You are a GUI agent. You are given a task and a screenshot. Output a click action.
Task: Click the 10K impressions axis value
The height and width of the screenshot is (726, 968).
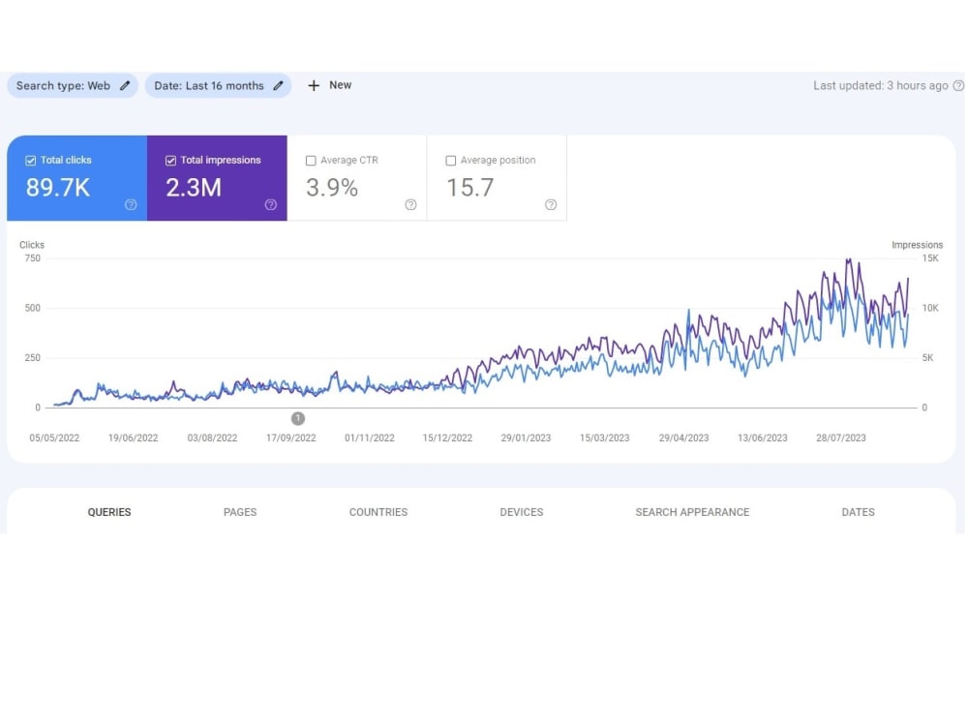929,308
